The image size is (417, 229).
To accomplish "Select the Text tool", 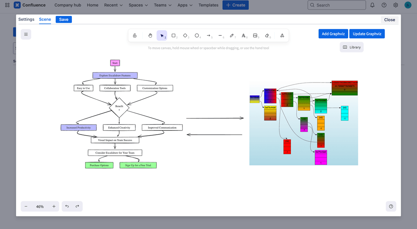I will tap(244, 35).
